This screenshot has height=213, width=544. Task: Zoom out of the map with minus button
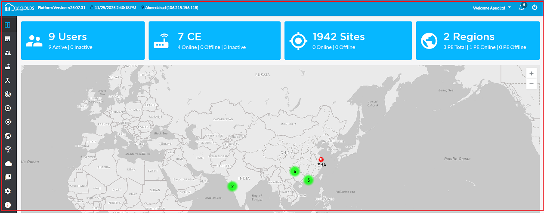pyautogui.click(x=532, y=84)
